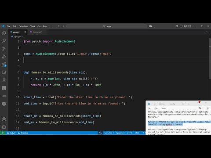Toggle the Primary Side Bar layout icon
Image resolution: width=211 pixels, height=158 pixels.
pos(181,26)
